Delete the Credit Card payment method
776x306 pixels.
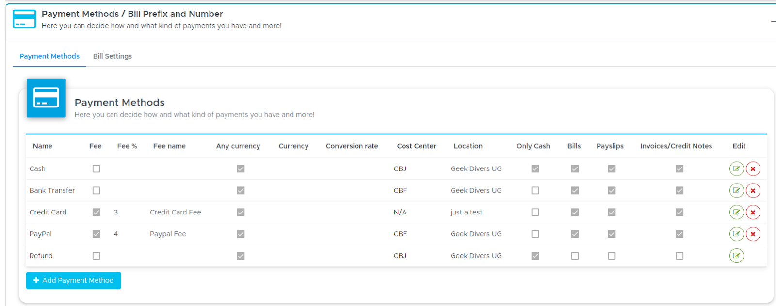point(753,212)
